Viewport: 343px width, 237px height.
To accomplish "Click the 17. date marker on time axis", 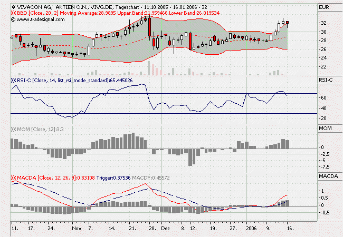I will point(31,229).
